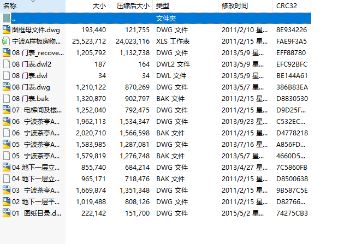Click the 压缩后大小 column header

pyautogui.click(x=133, y=6)
